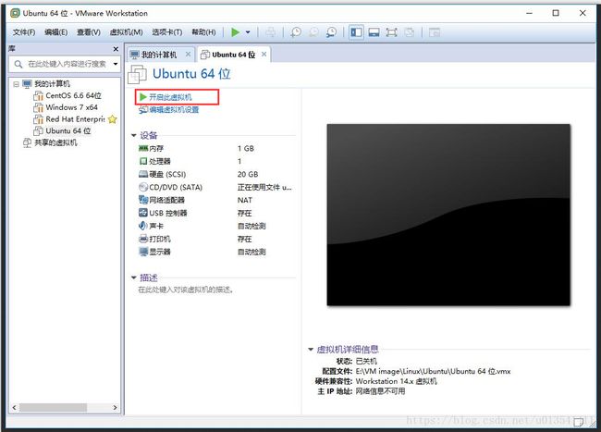Screen dimensions: 601x432
Task: Click the revert to snapshot toolbar icon
Action: 313,32
